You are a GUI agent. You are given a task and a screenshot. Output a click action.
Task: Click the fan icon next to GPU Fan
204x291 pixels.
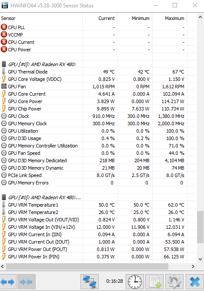pos(4,86)
